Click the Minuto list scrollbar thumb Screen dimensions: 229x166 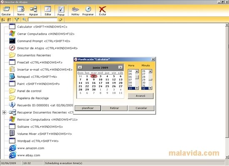coord(150,79)
